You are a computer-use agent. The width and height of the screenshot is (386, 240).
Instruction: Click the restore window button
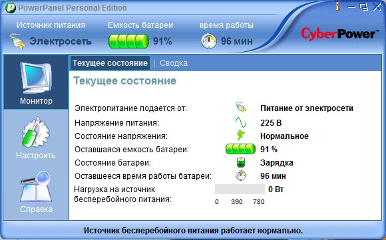click(x=364, y=7)
